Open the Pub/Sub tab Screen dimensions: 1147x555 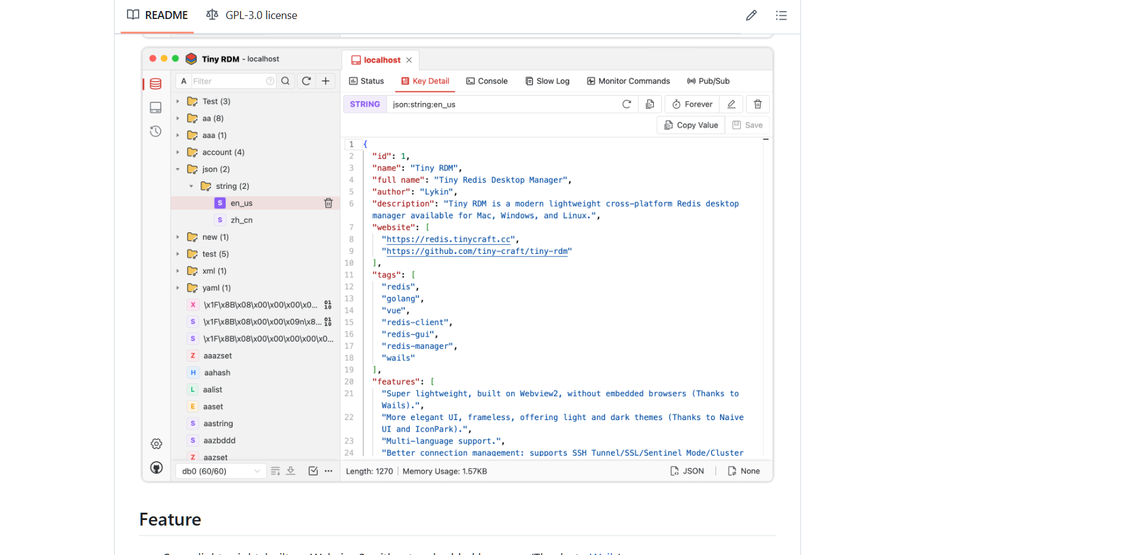[708, 81]
